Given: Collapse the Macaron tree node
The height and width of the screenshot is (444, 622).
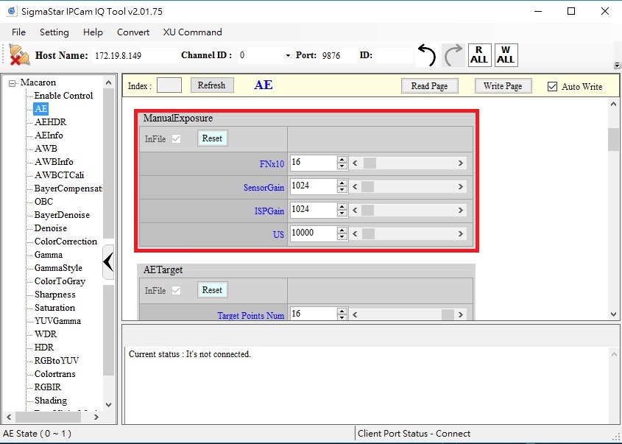Looking at the screenshot, I should tap(13, 82).
